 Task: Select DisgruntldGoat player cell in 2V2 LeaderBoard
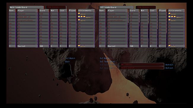[x=117, y=20]
